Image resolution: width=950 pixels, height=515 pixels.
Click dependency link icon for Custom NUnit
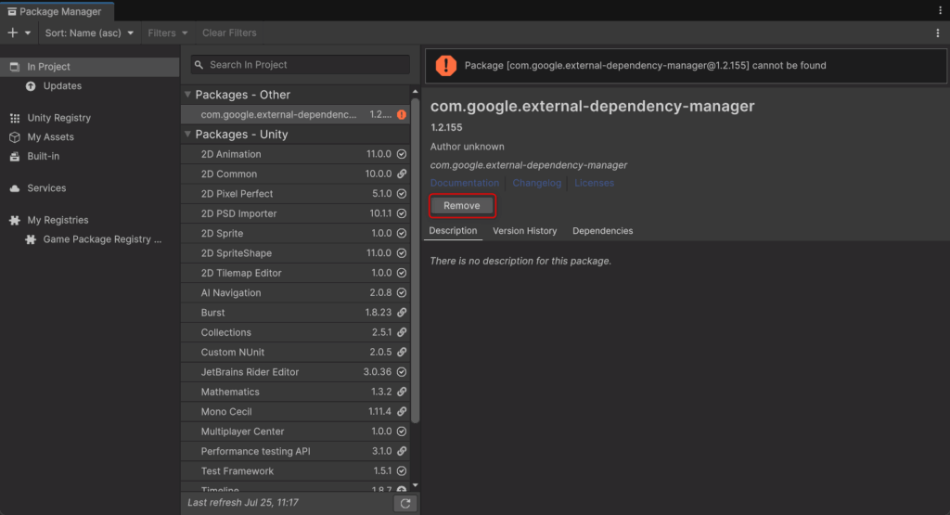click(402, 352)
